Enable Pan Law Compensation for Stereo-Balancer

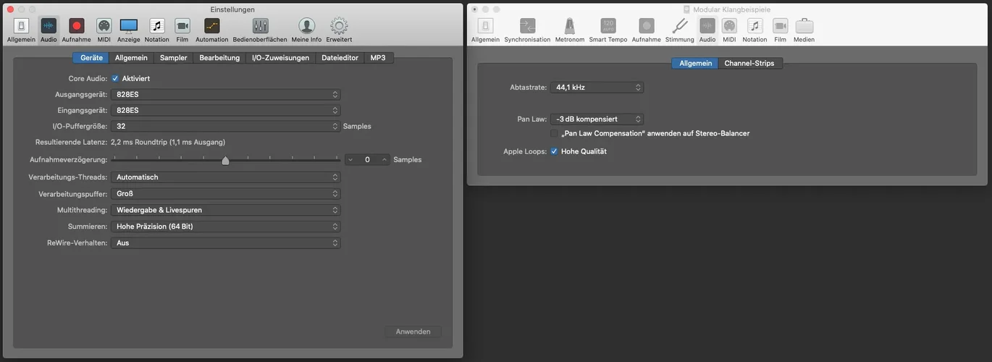click(x=555, y=133)
